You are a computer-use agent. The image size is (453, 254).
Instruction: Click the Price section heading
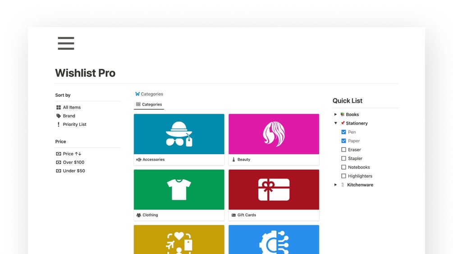pos(60,142)
